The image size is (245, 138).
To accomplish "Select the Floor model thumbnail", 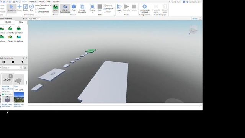I will [x=19, y=80].
